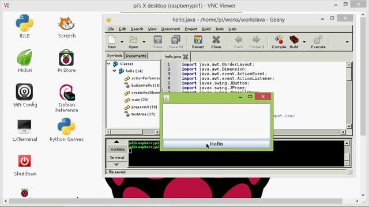The height and width of the screenshot is (207, 369).
Task: Open the Search menu
Action: pos(137,29)
